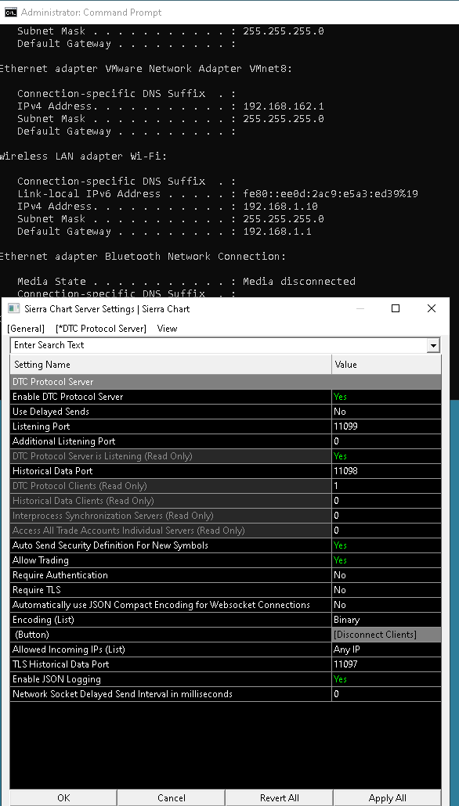Open the [*DTC Protocol Server] menu
The image size is (459, 806).
101,329
